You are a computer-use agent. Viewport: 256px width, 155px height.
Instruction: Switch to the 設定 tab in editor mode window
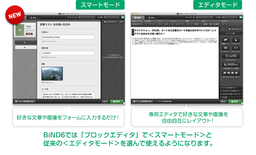[x=151, y=18]
